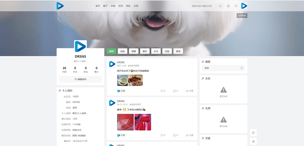Like the first post about typhoon
Screen dimensions: 304x146
[163, 91]
